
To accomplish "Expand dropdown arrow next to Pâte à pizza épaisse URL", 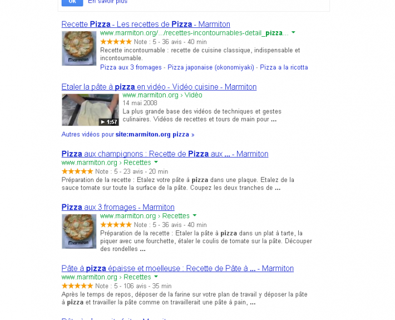I will (x=156, y=277).
